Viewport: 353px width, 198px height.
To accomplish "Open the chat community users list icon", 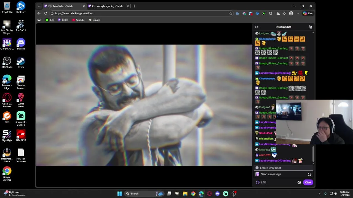I will point(310,27).
